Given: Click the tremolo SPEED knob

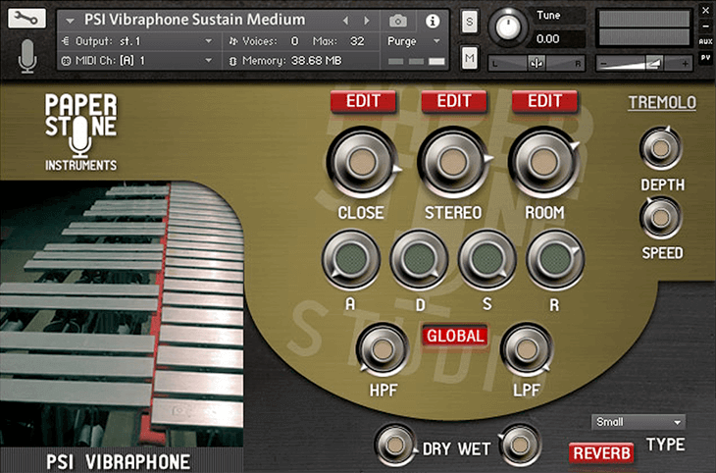Looking at the screenshot, I should 661,218.
